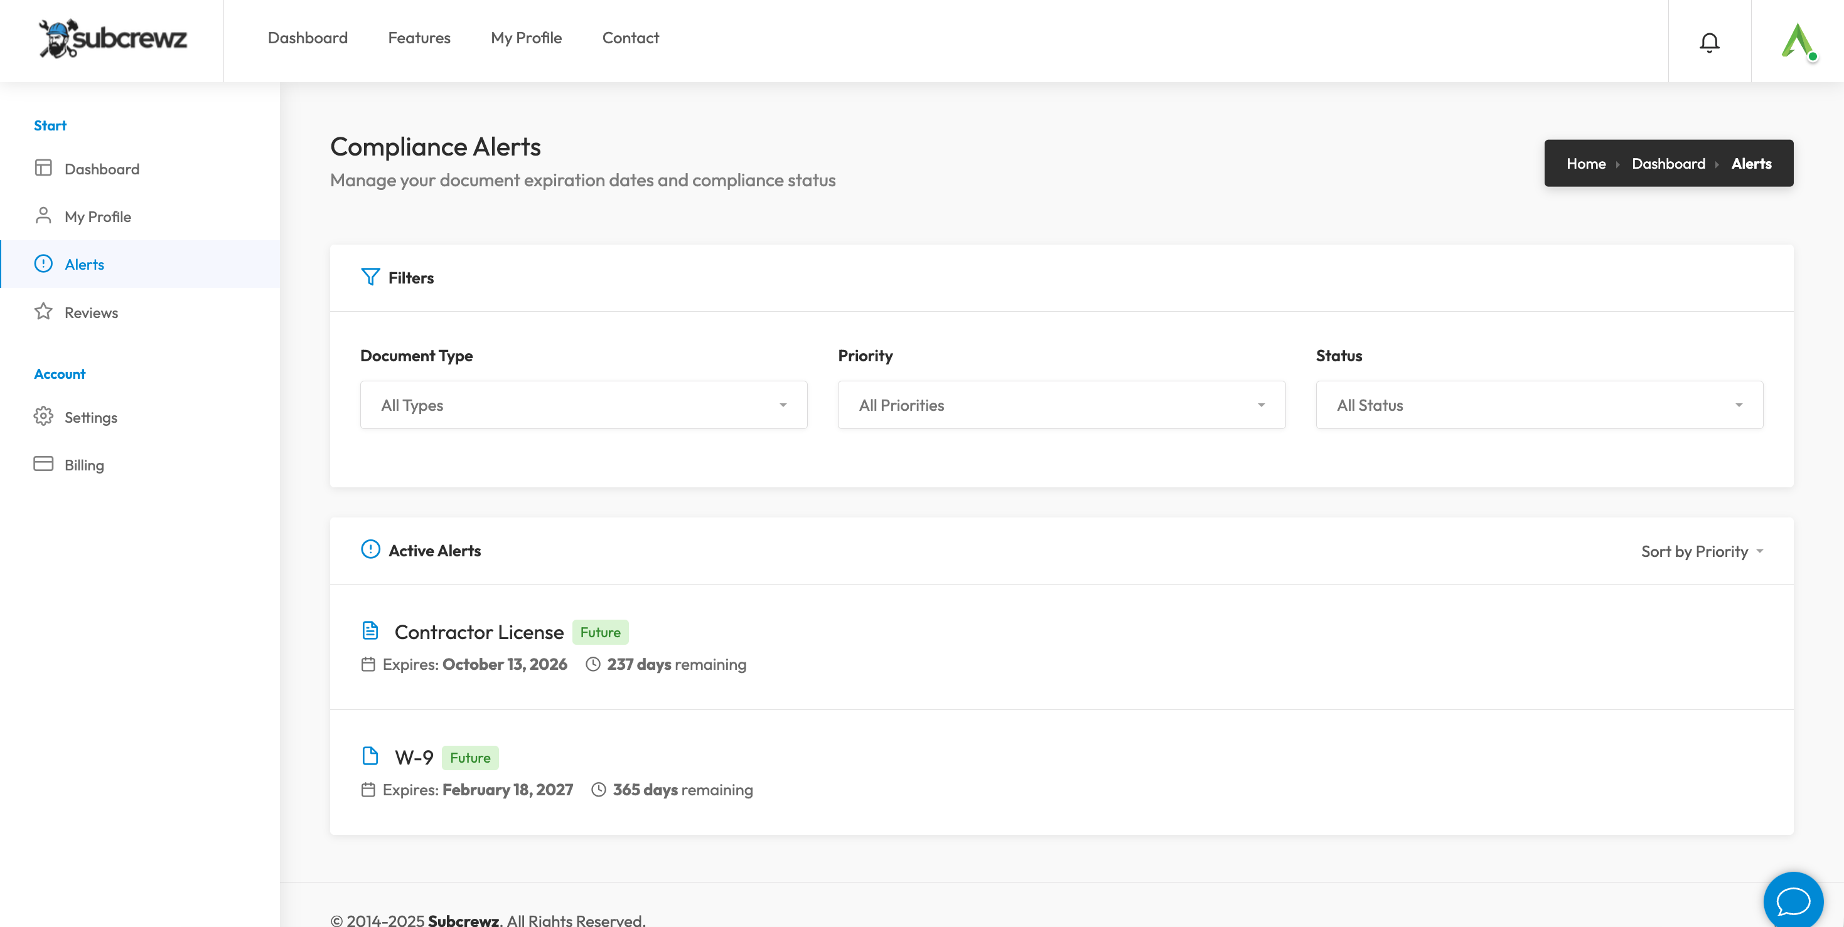The height and width of the screenshot is (927, 1844).
Task: Switch to the My Profile menu item
Action: [526, 37]
